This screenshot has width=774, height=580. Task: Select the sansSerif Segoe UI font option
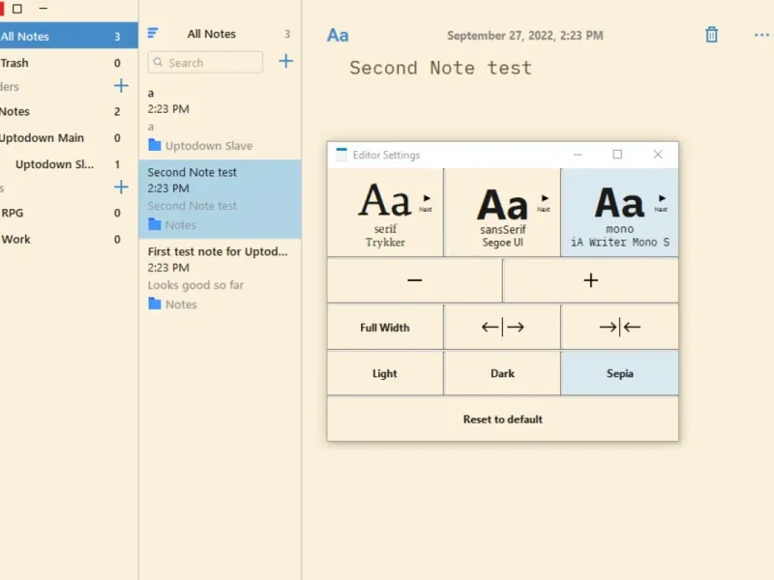502,213
